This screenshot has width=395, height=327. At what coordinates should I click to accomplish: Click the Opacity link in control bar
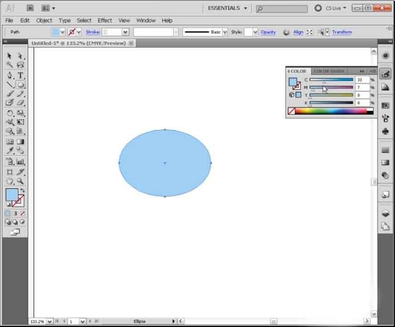coord(268,32)
